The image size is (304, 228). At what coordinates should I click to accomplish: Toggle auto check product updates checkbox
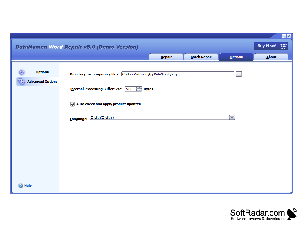point(72,104)
